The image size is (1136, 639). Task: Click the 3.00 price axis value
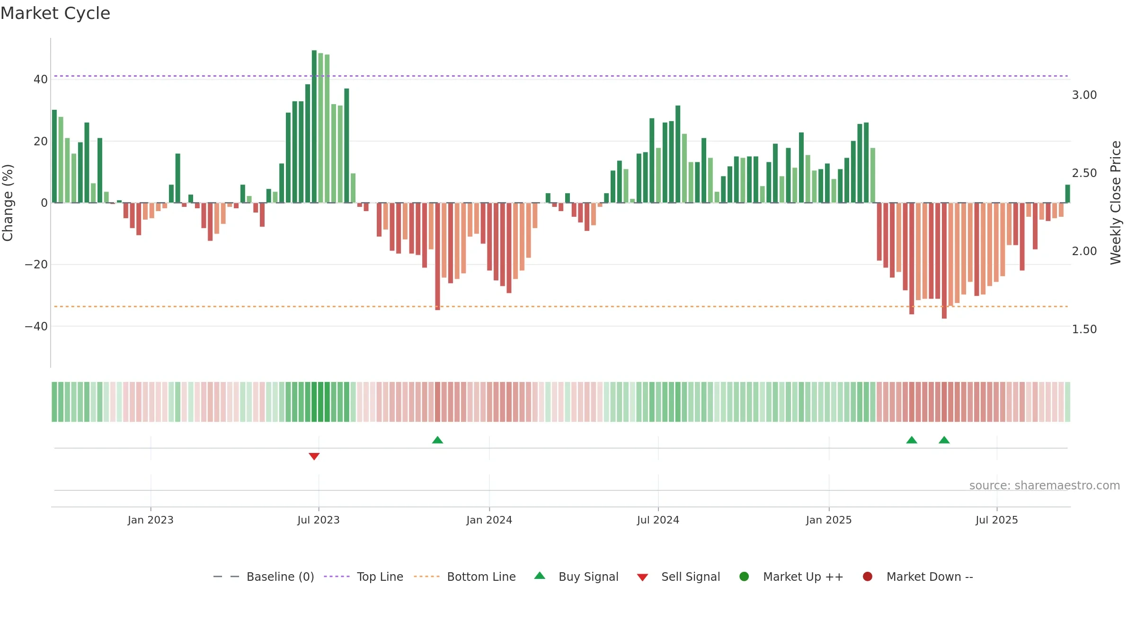1084,95
